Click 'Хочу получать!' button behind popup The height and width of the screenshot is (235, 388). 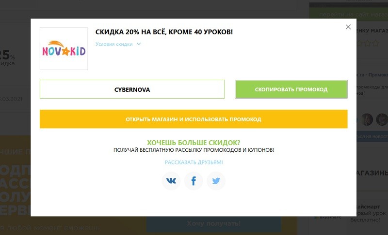click(x=214, y=224)
